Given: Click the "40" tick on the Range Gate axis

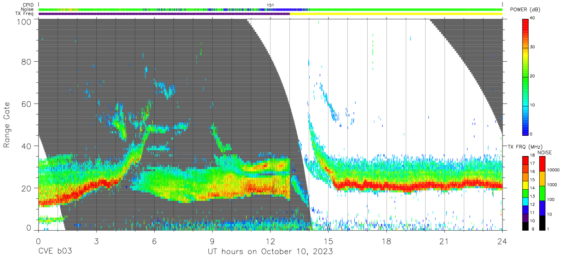Looking at the screenshot, I should (x=26, y=146).
